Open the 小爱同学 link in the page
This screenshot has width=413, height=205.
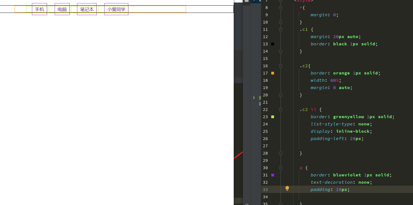[x=116, y=9]
